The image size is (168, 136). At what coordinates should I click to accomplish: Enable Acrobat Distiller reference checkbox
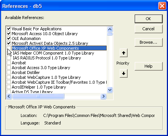coord(9,72)
